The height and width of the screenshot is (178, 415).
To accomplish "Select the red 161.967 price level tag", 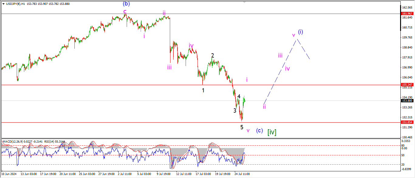I will tap(407, 14).
